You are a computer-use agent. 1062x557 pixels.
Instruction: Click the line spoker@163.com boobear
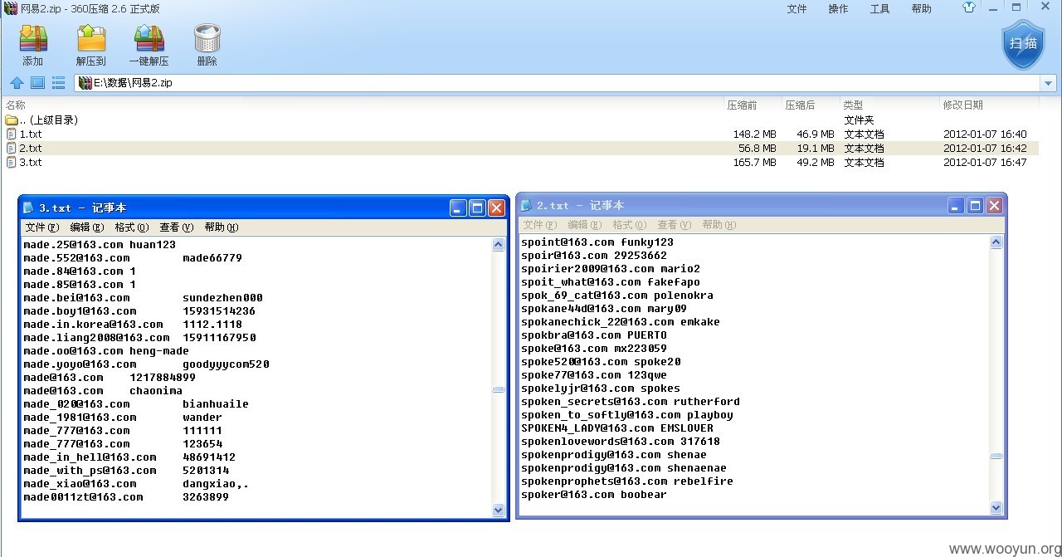point(594,495)
